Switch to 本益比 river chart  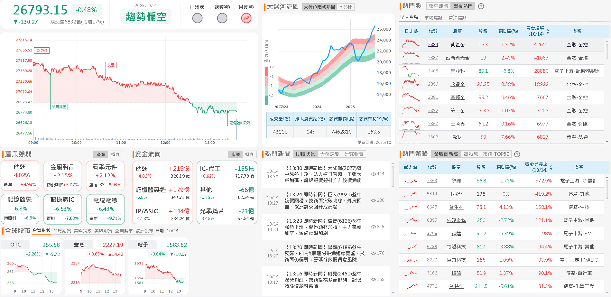tap(345, 7)
